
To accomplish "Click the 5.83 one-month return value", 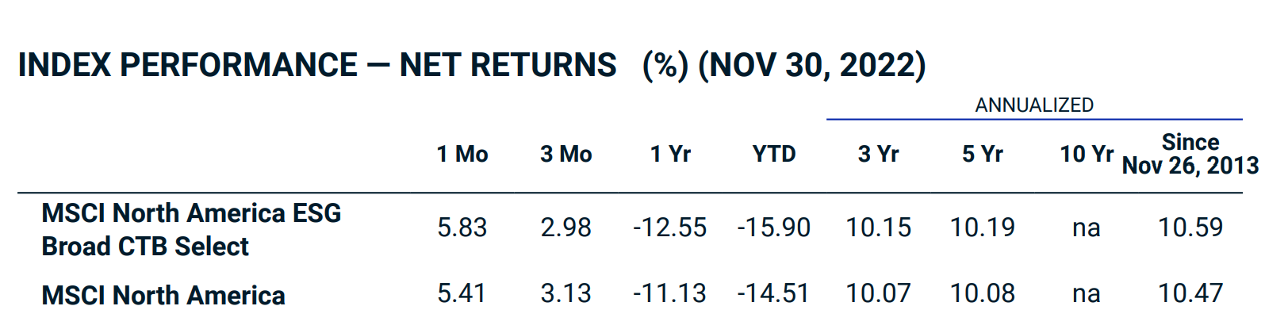I will click(462, 228).
